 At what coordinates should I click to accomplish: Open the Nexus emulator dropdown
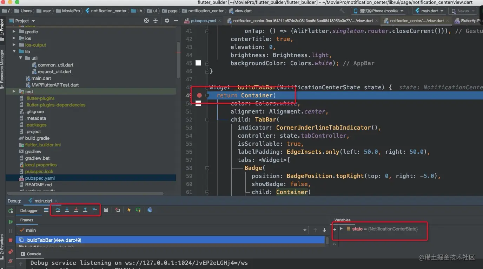coord(462,11)
